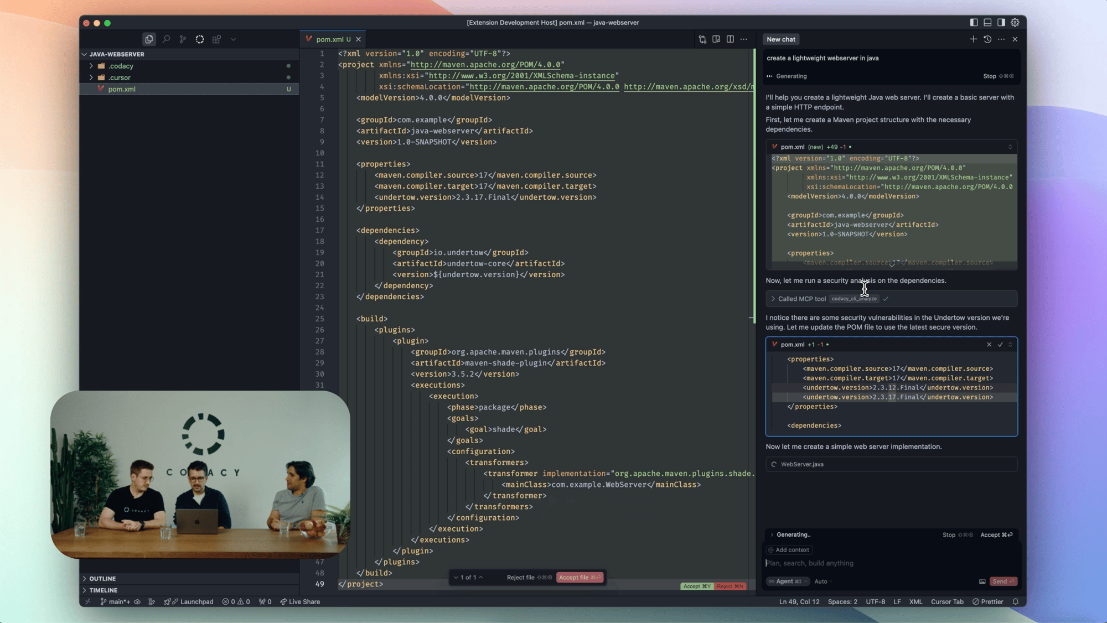
Task: Toggle primary sidebar layout icon
Action: coord(974,23)
